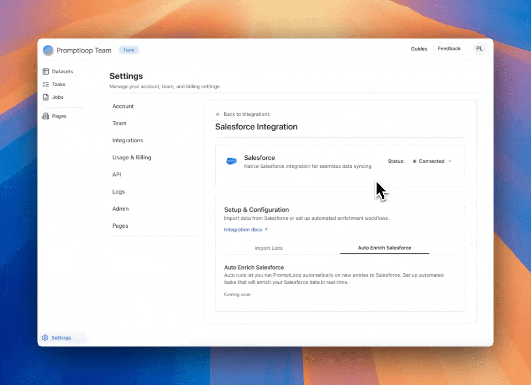Click the Feedback button
Screen dimensions: 531x385
point(449,48)
